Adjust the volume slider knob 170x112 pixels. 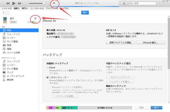tap(44, 3)
